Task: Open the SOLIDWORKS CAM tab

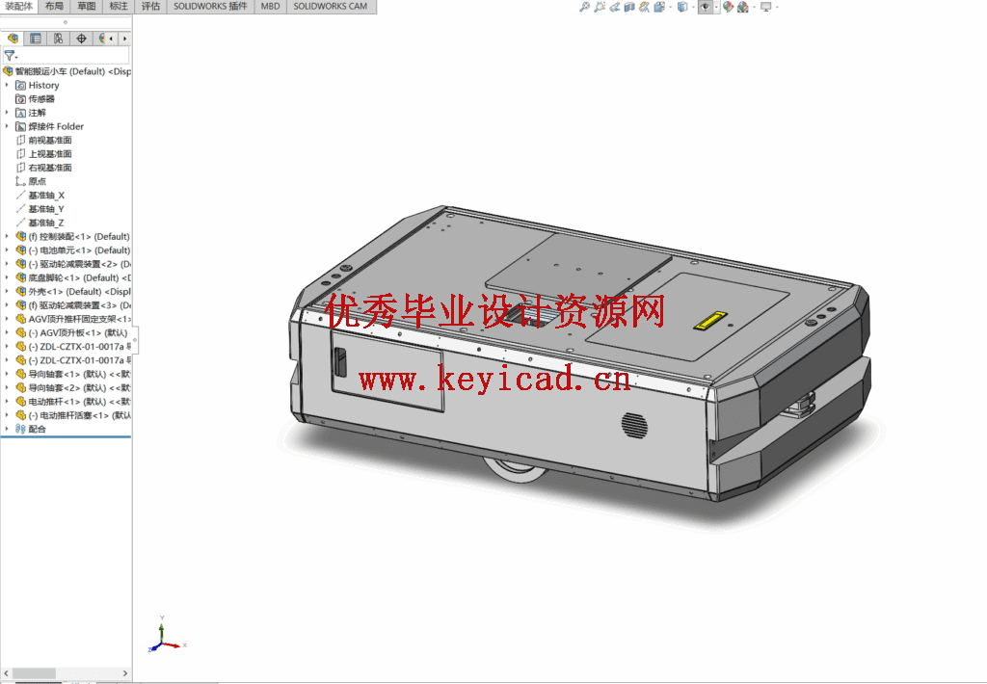Action: tap(331, 7)
